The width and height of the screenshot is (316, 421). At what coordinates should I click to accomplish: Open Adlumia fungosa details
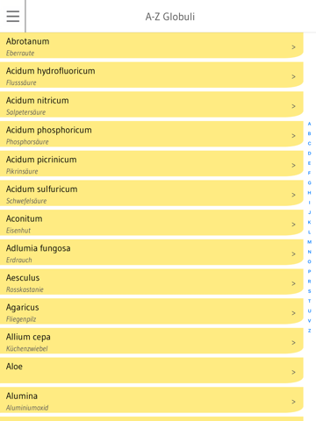click(152, 252)
